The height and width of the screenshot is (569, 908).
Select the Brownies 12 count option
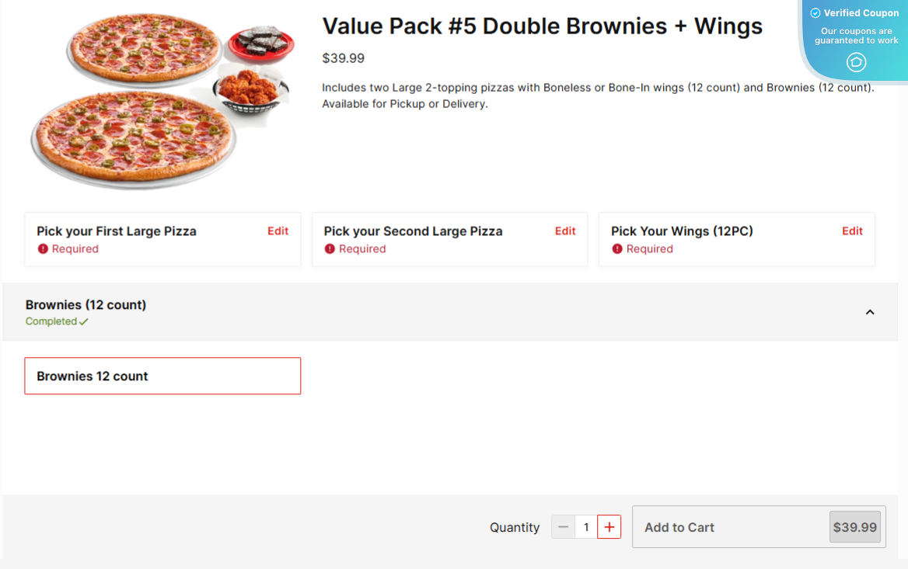(162, 376)
